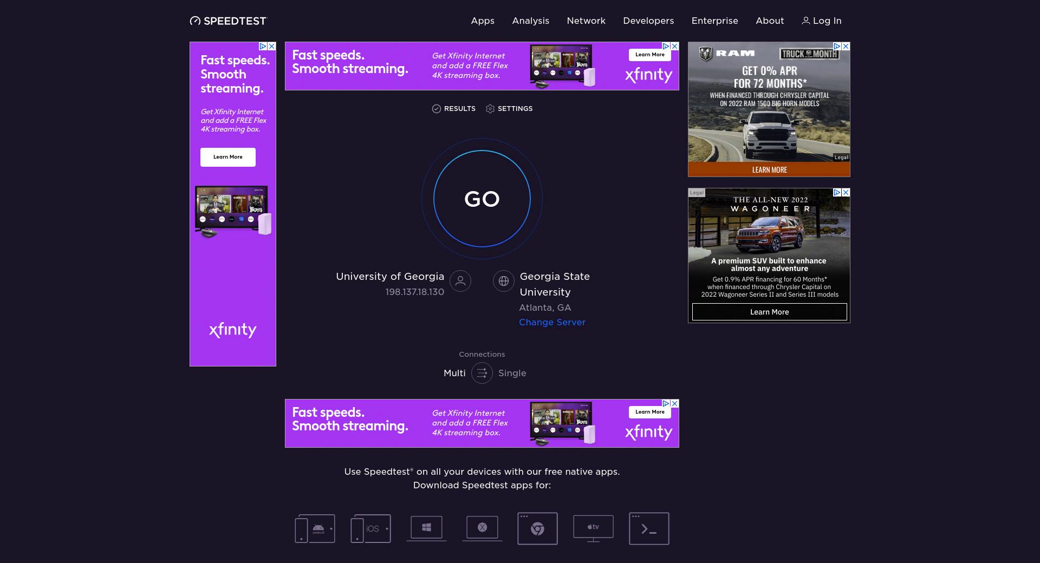Open the macOS app download icon

coord(482,528)
